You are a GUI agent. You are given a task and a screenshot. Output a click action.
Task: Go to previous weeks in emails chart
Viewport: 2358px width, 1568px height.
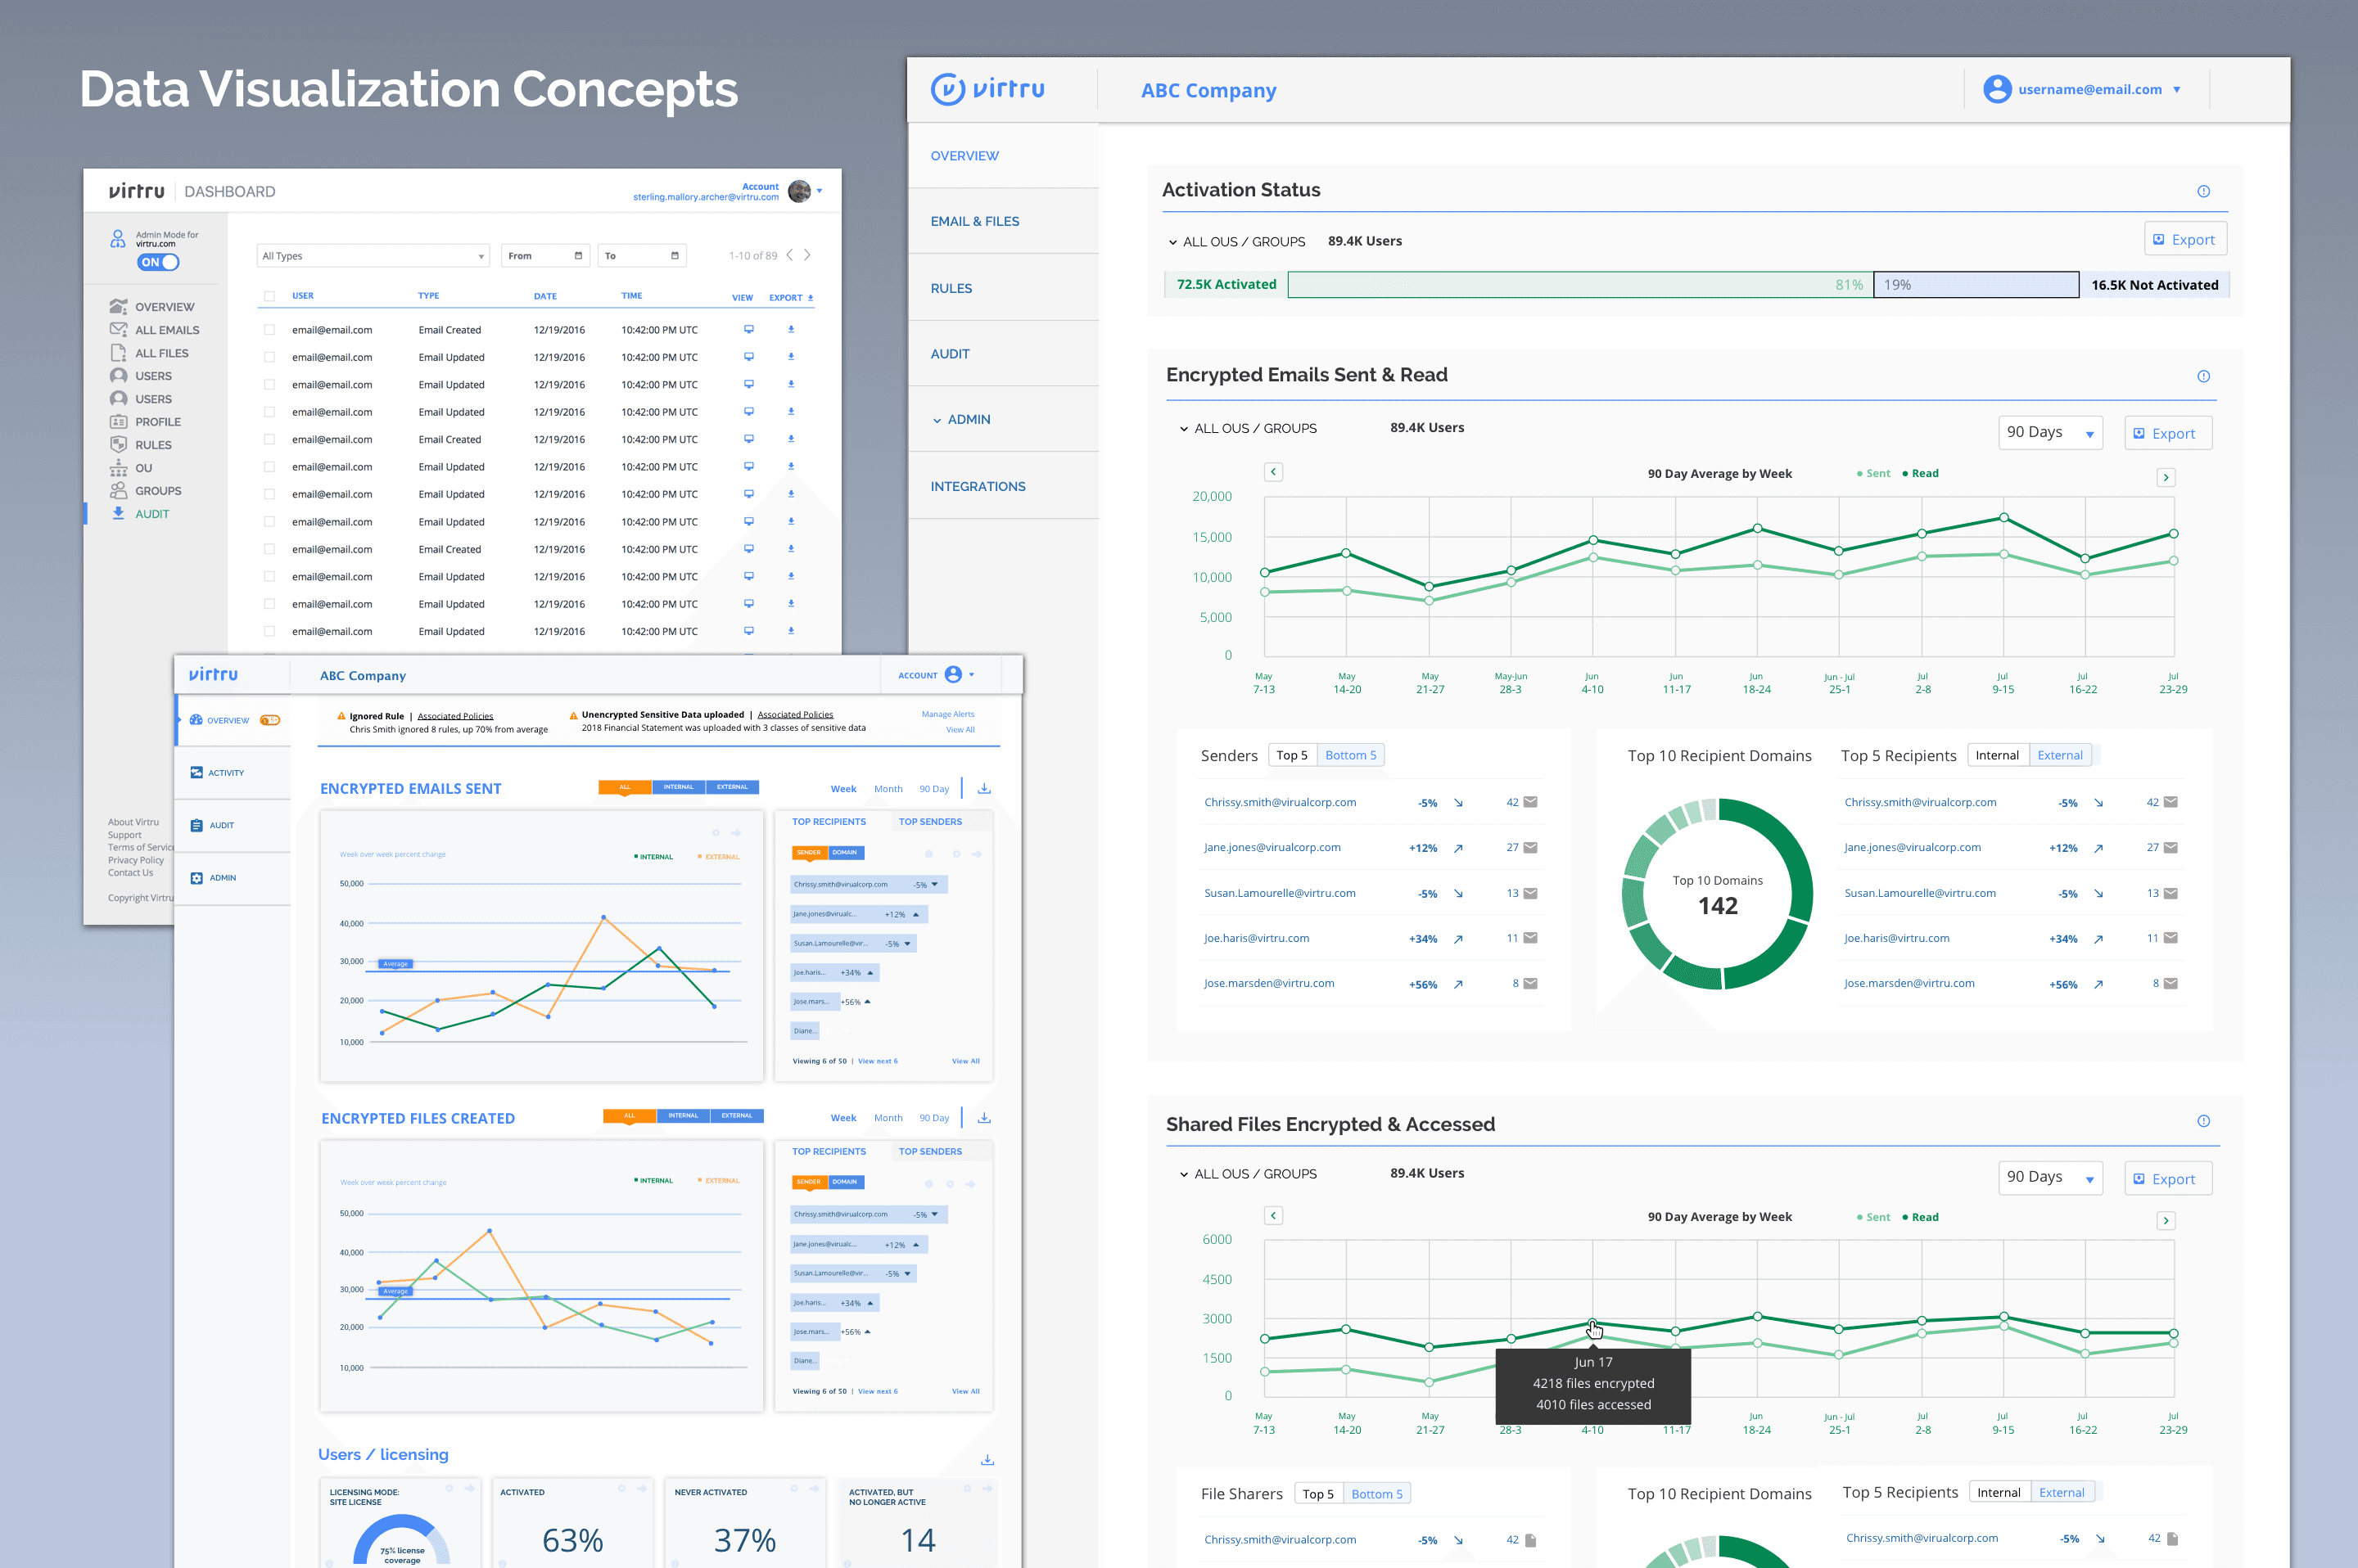point(1272,472)
